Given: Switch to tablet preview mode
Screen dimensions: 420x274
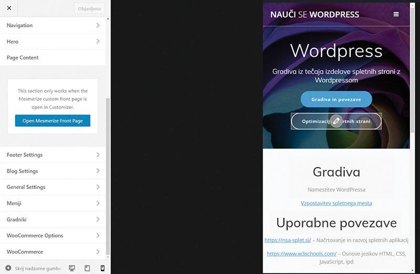Looking at the screenshot, I should tap(87, 268).
